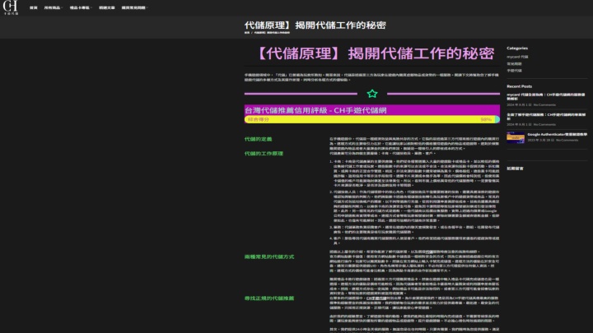This screenshot has height=333, width=593.
Task: Open the 文章 item in the top navigation
Action: pos(106,7)
